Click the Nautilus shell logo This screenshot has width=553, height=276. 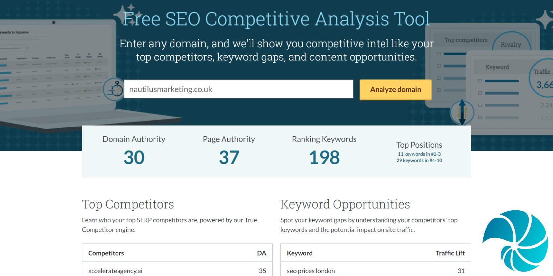click(515, 241)
